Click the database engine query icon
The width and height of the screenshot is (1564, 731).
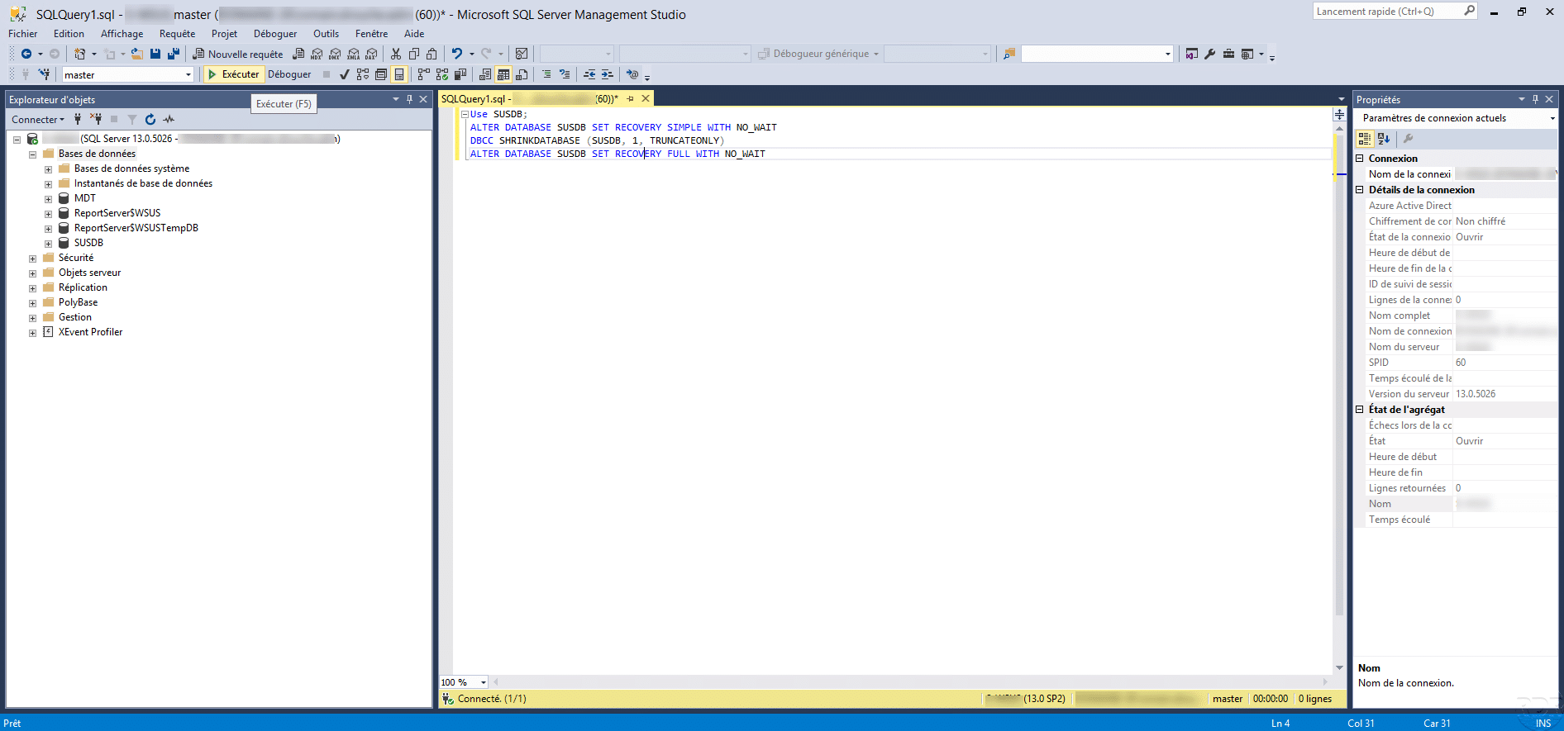pos(298,54)
